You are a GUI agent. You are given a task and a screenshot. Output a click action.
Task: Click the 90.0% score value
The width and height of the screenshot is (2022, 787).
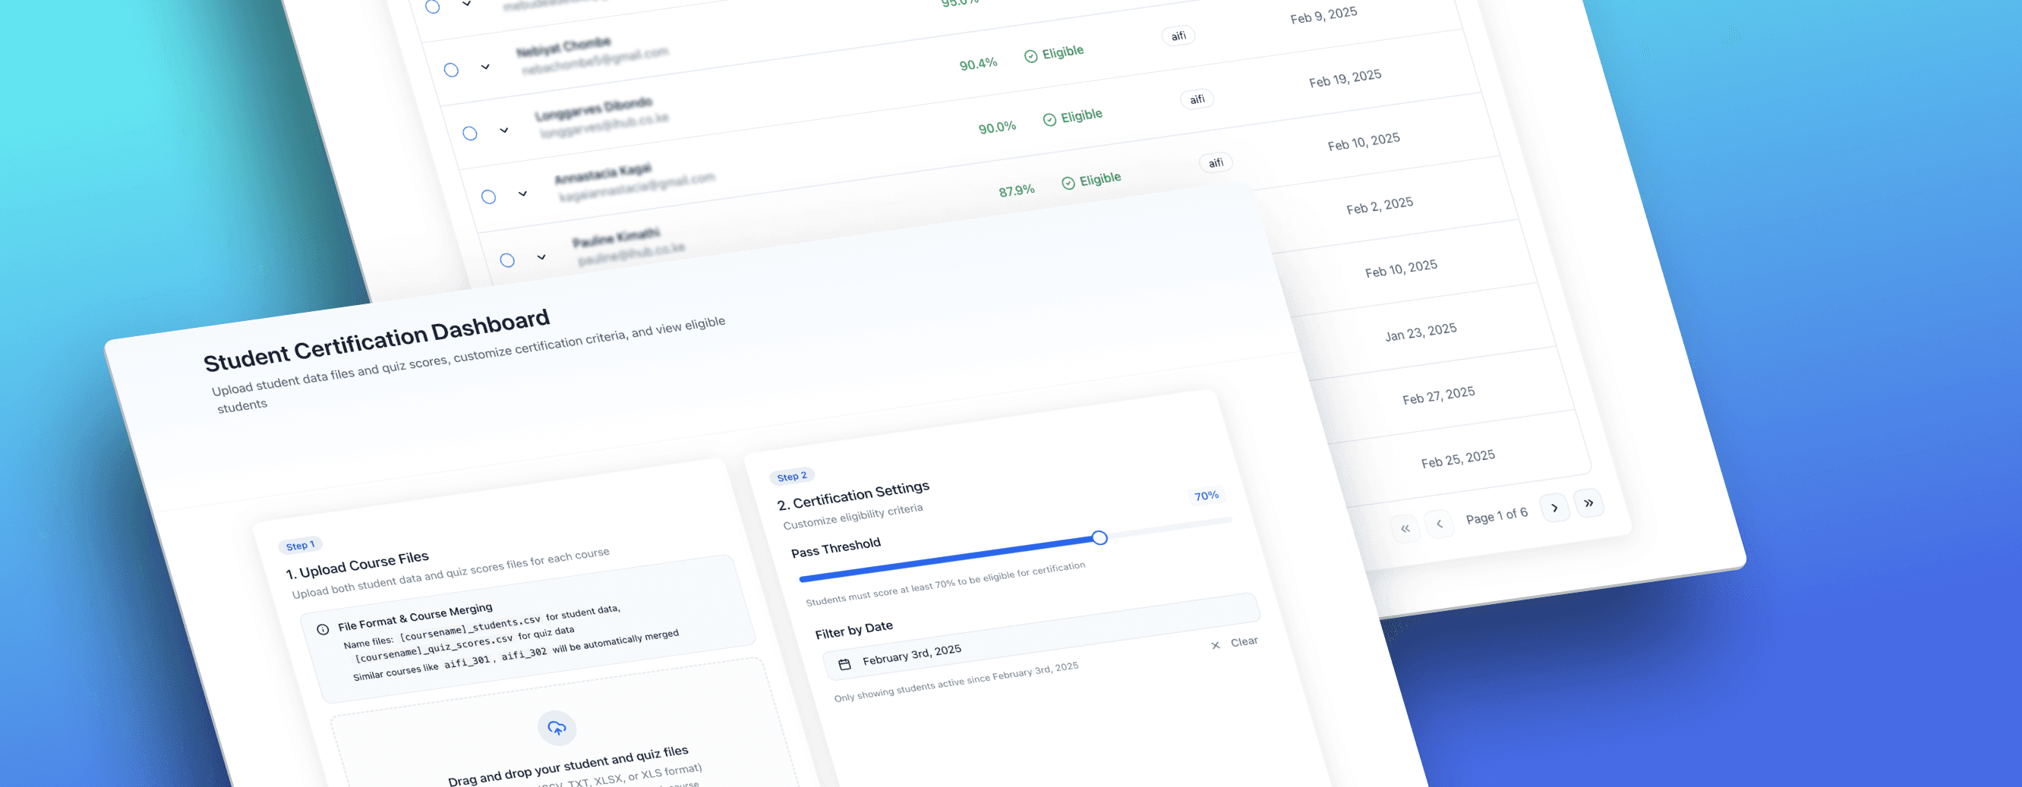click(997, 127)
